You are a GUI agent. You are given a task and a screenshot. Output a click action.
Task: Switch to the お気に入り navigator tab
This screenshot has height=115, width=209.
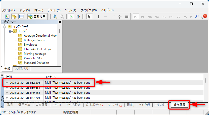tap(22, 69)
